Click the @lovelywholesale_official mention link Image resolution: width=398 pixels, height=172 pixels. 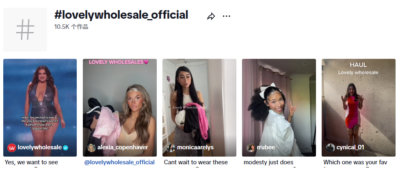[119, 162]
